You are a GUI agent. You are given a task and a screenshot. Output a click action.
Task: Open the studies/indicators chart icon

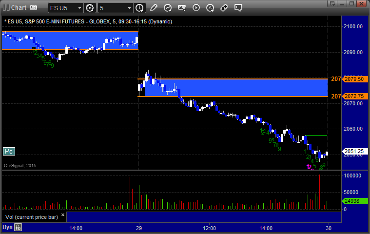(168, 8)
